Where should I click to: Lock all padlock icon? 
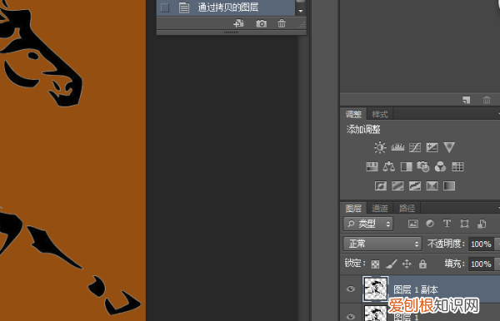[422, 264]
